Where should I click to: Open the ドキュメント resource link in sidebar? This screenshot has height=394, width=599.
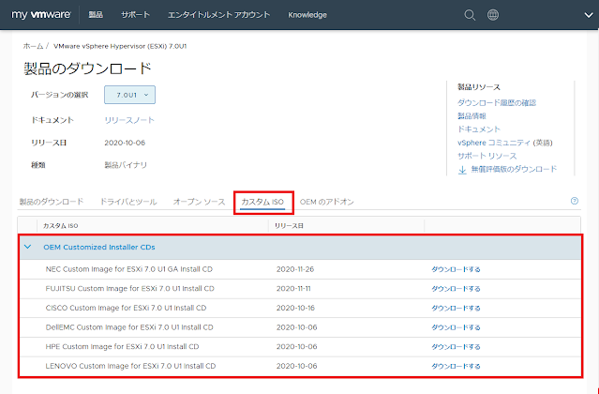[x=479, y=129]
